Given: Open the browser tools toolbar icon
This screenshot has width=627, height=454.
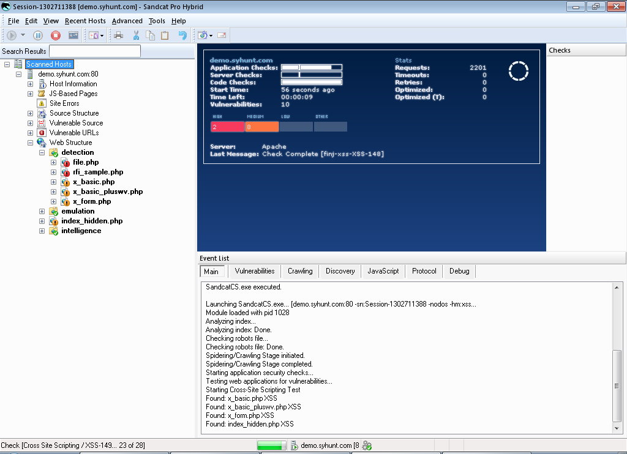Looking at the screenshot, I should (203, 35).
